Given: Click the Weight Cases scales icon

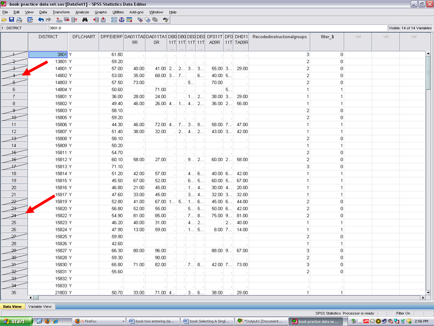Looking at the screenshot, I should (x=122, y=20).
